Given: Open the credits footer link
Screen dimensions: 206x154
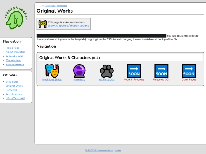Looking at the screenshot, I should [x=118, y=151].
